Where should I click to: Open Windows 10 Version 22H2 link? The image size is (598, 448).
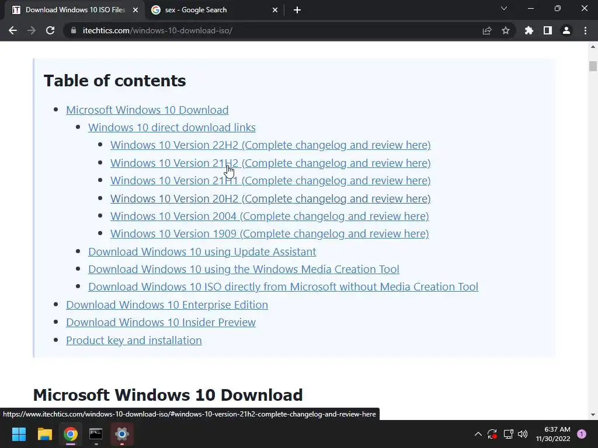coord(270,145)
